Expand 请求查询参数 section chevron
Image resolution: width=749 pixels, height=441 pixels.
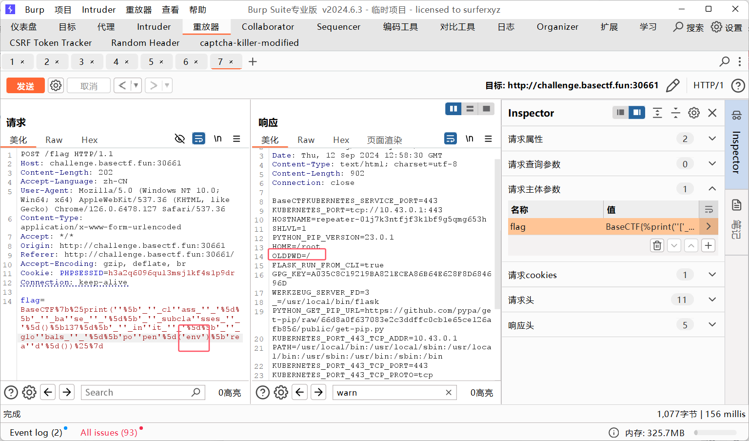pyautogui.click(x=712, y=163)
